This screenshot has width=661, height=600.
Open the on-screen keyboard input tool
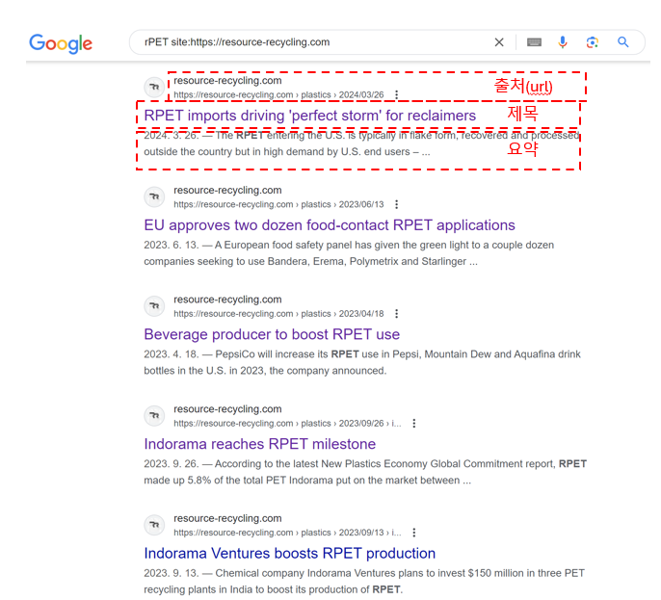coord(534,42)
